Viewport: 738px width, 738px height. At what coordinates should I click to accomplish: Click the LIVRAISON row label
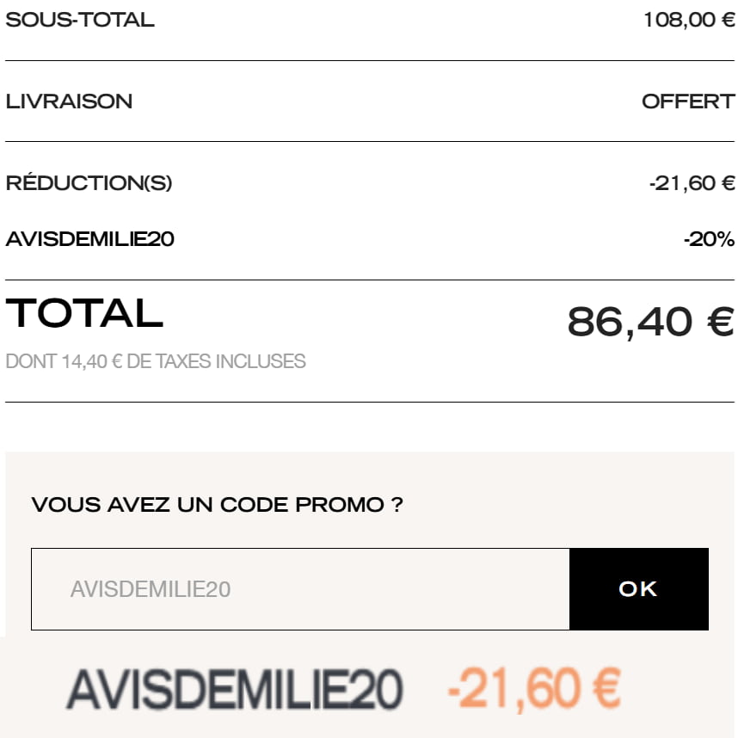click(69, 101)
